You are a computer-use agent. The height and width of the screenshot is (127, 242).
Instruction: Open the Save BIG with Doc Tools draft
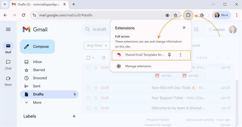(x=158, y=88)
